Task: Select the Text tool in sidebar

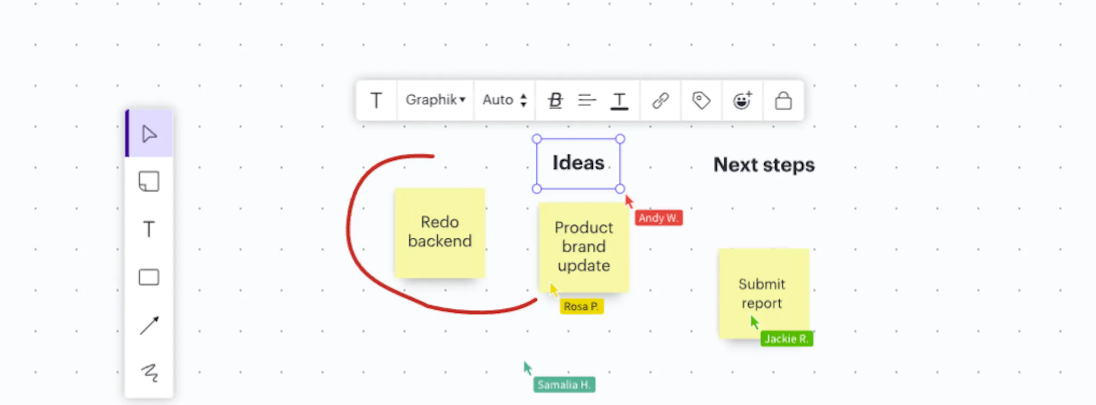Action: pyautogui.click(x=149, y=229)
